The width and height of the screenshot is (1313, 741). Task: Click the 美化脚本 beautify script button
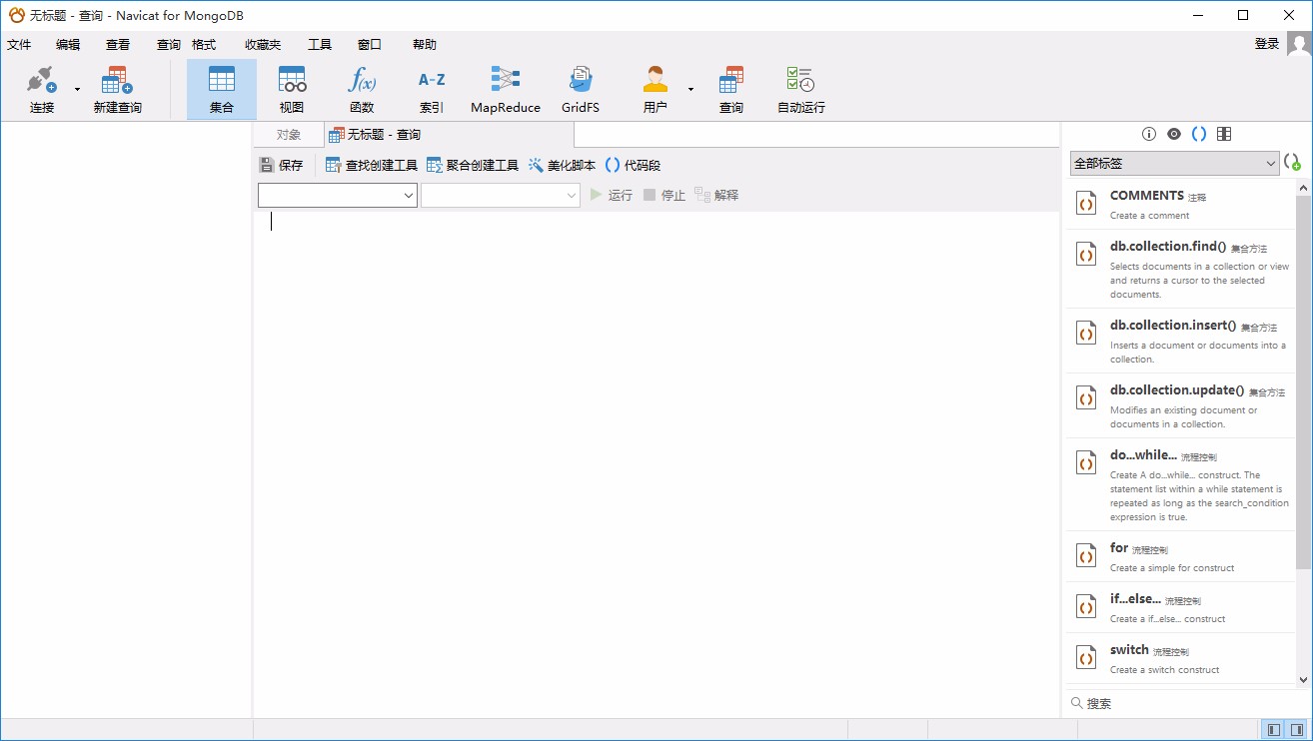[x=562, y=166]
